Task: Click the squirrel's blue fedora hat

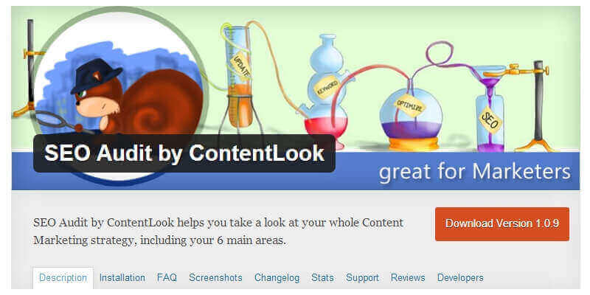Action: [97, 76]
